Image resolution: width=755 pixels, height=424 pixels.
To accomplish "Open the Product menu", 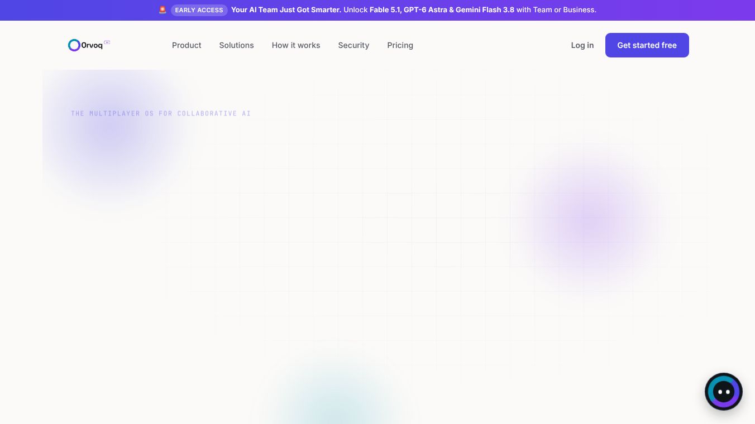I will pos(187,45).
